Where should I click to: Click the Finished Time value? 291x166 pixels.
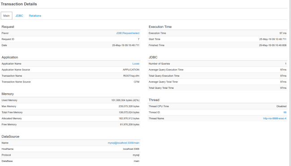click(x=273, y=45)
